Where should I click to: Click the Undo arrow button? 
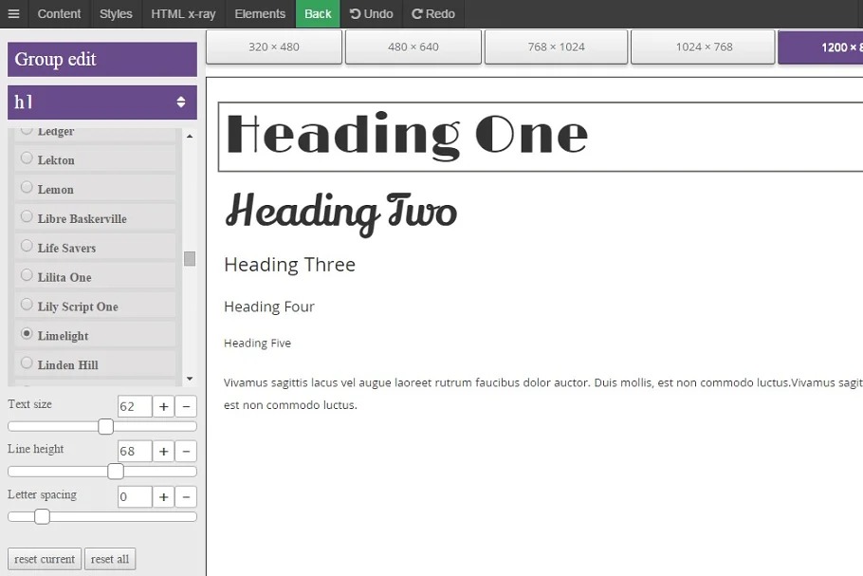click(x=371, y=14)
